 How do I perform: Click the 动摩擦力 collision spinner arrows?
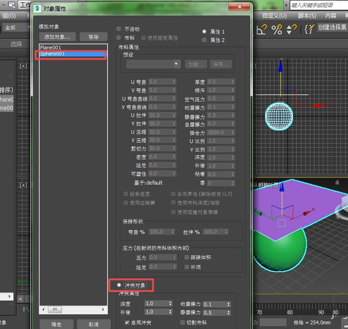pos(229,304)
